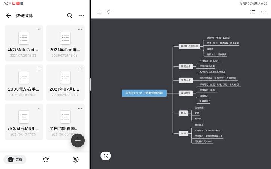Screen dimensions: 271x169
Task: Go back from the 数码微博 folder
Action: point(8,15)
